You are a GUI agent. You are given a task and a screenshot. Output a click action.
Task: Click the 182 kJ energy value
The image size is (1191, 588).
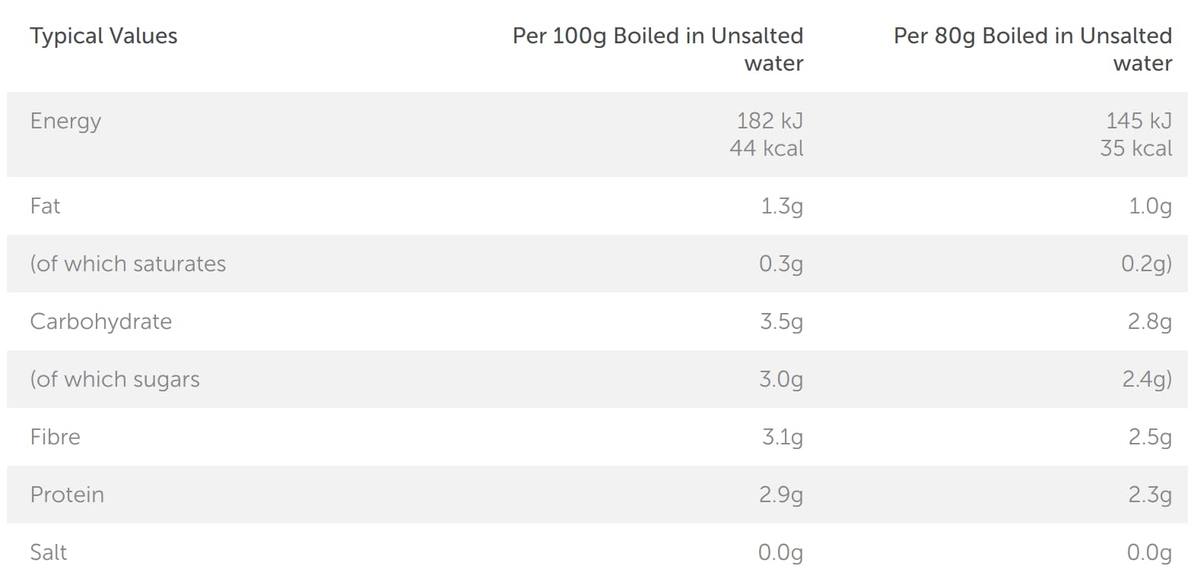click(x=770, y=121)
